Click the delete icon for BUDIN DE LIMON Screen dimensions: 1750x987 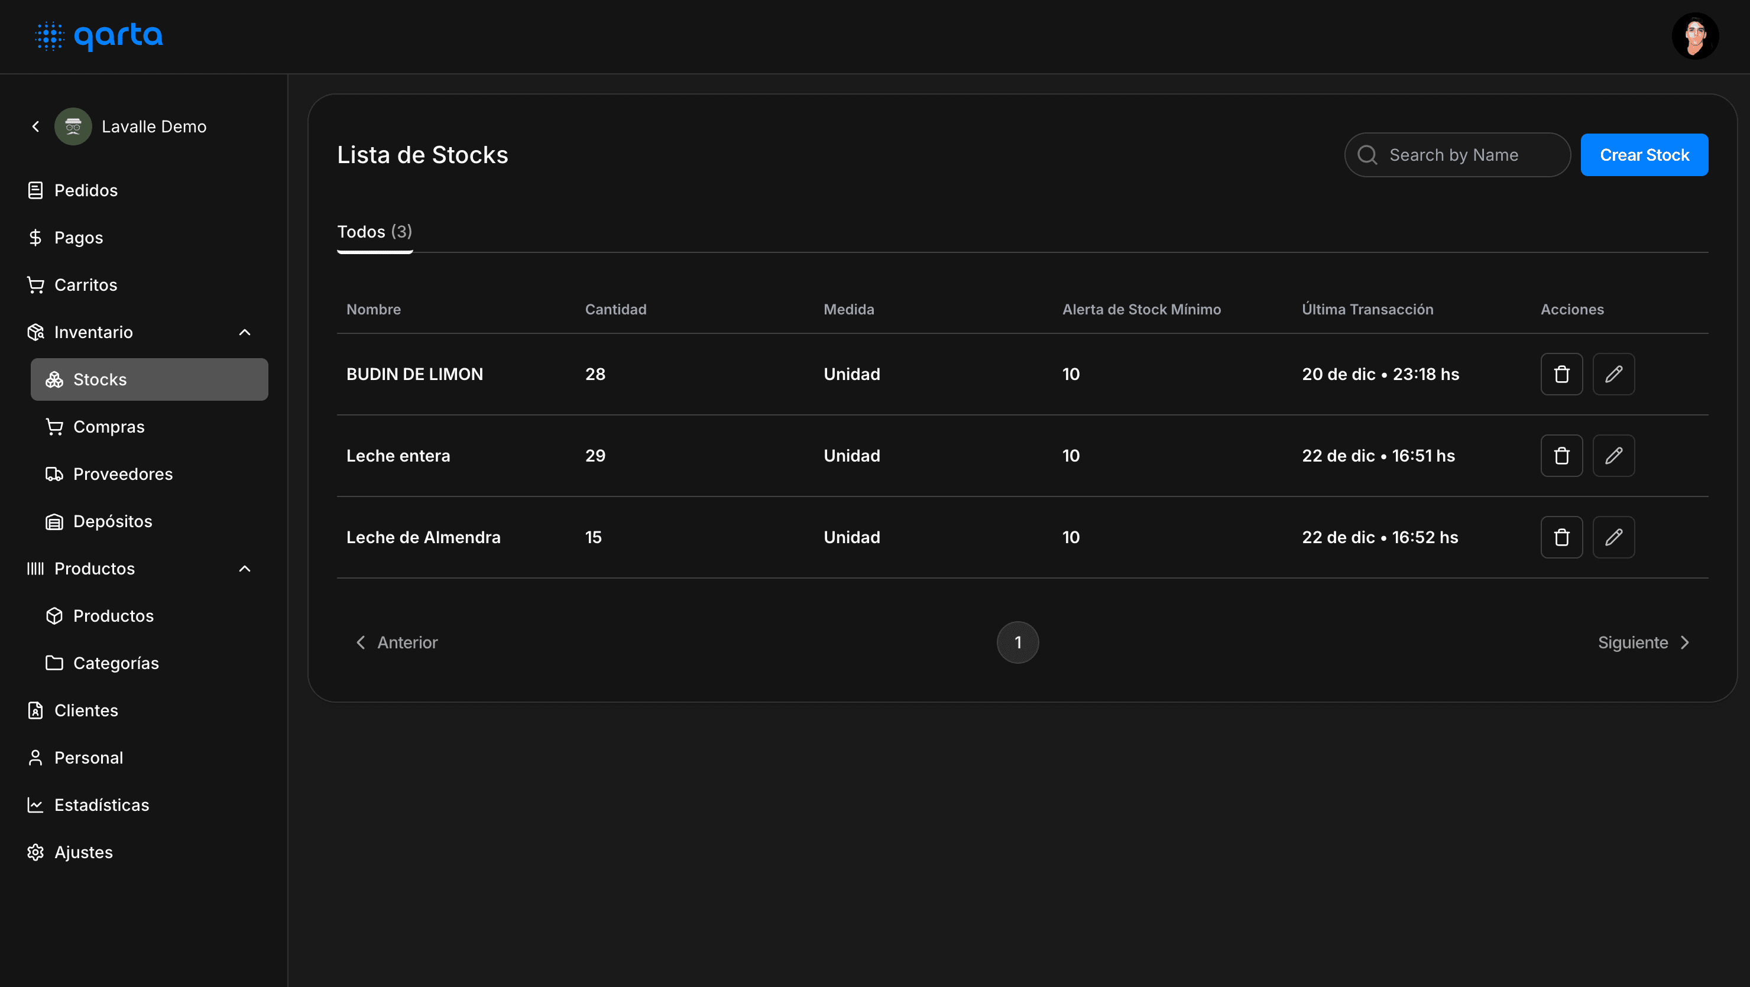(x=1561, y=374)
